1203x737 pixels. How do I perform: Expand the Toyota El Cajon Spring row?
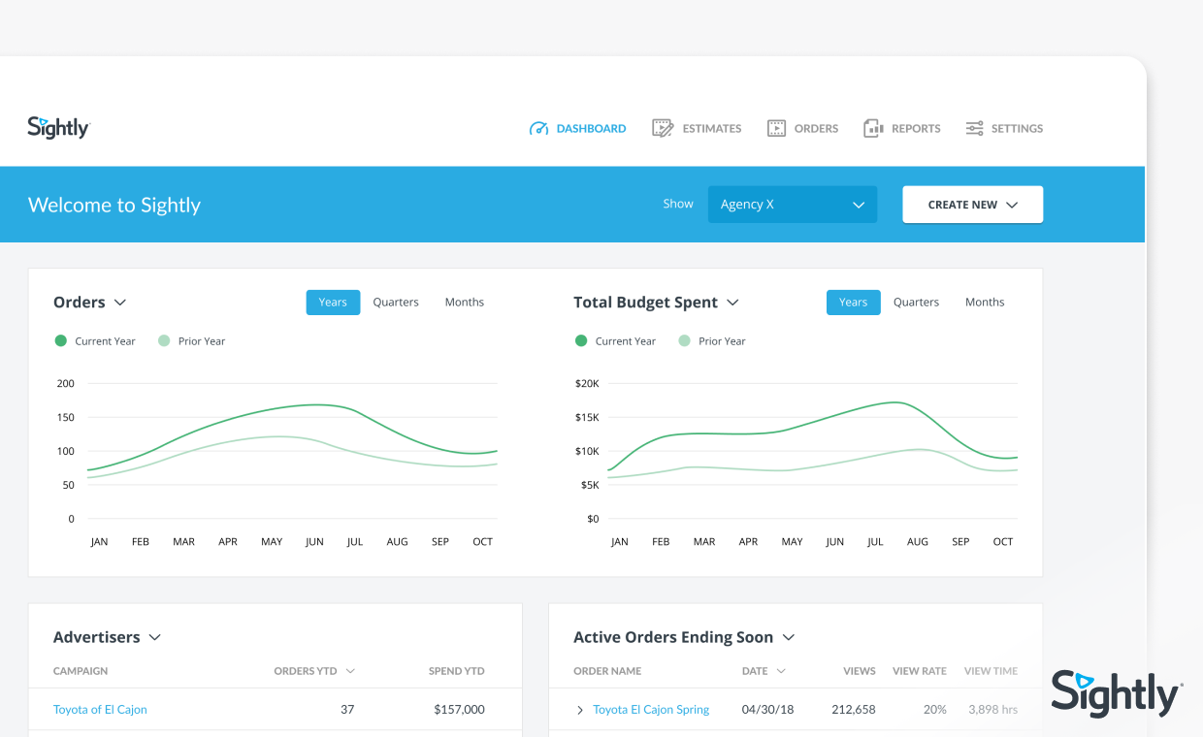[580, 710]
